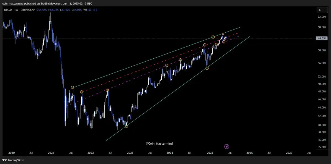Viewport: 331px width, 164px height.
Task: Click the 2025 label on time axis
Action: pyautogui.click(x=210, y=153)
